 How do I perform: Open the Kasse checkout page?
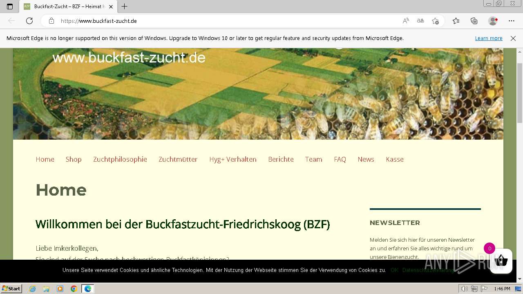coord(395,159)
